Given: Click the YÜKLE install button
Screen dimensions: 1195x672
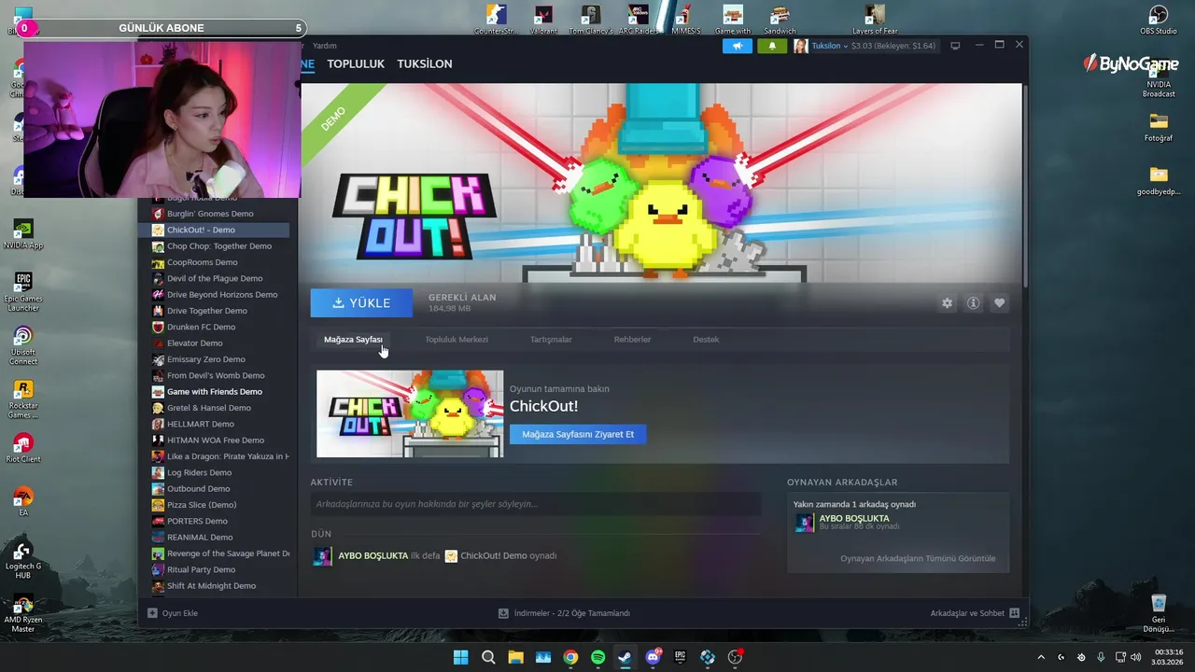Looking at the screenshot, I should 361,302.
